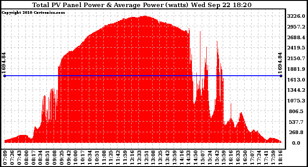Click the 12:16 time label
Viewport: 308px width, 167px height.
click(131, 158)
